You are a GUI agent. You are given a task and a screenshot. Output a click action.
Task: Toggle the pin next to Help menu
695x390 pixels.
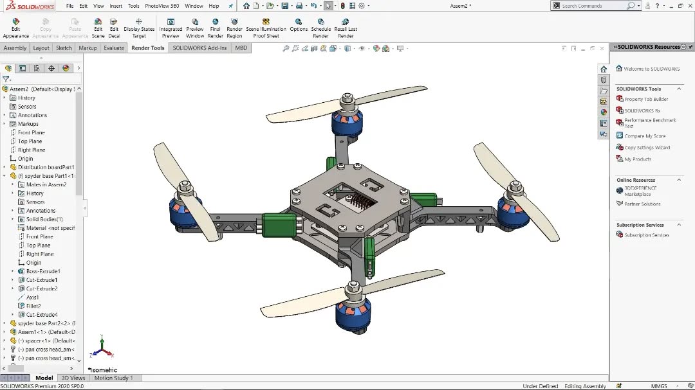point(231,6)
